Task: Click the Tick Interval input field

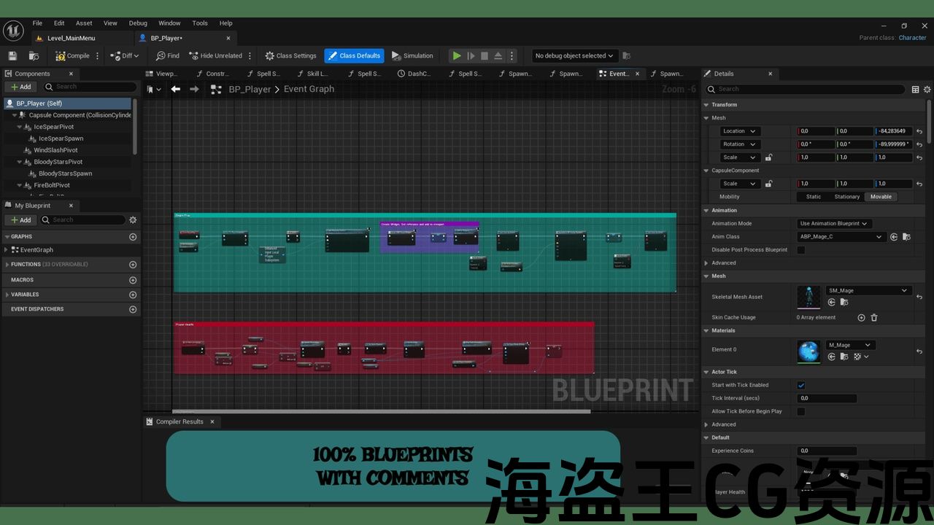Action: click(827, 398)
